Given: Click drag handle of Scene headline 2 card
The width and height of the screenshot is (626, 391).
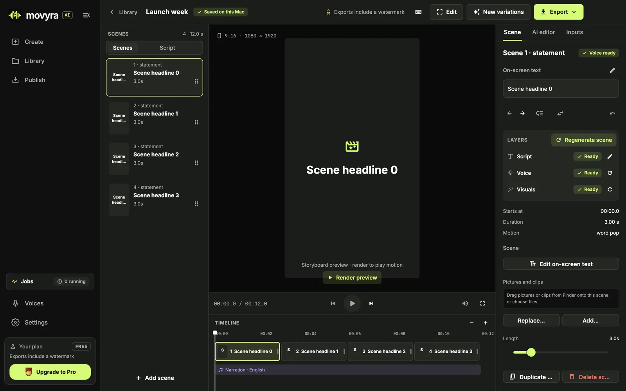Looking at the screenshot, I should pyautogui.click(x=196, y=163).
